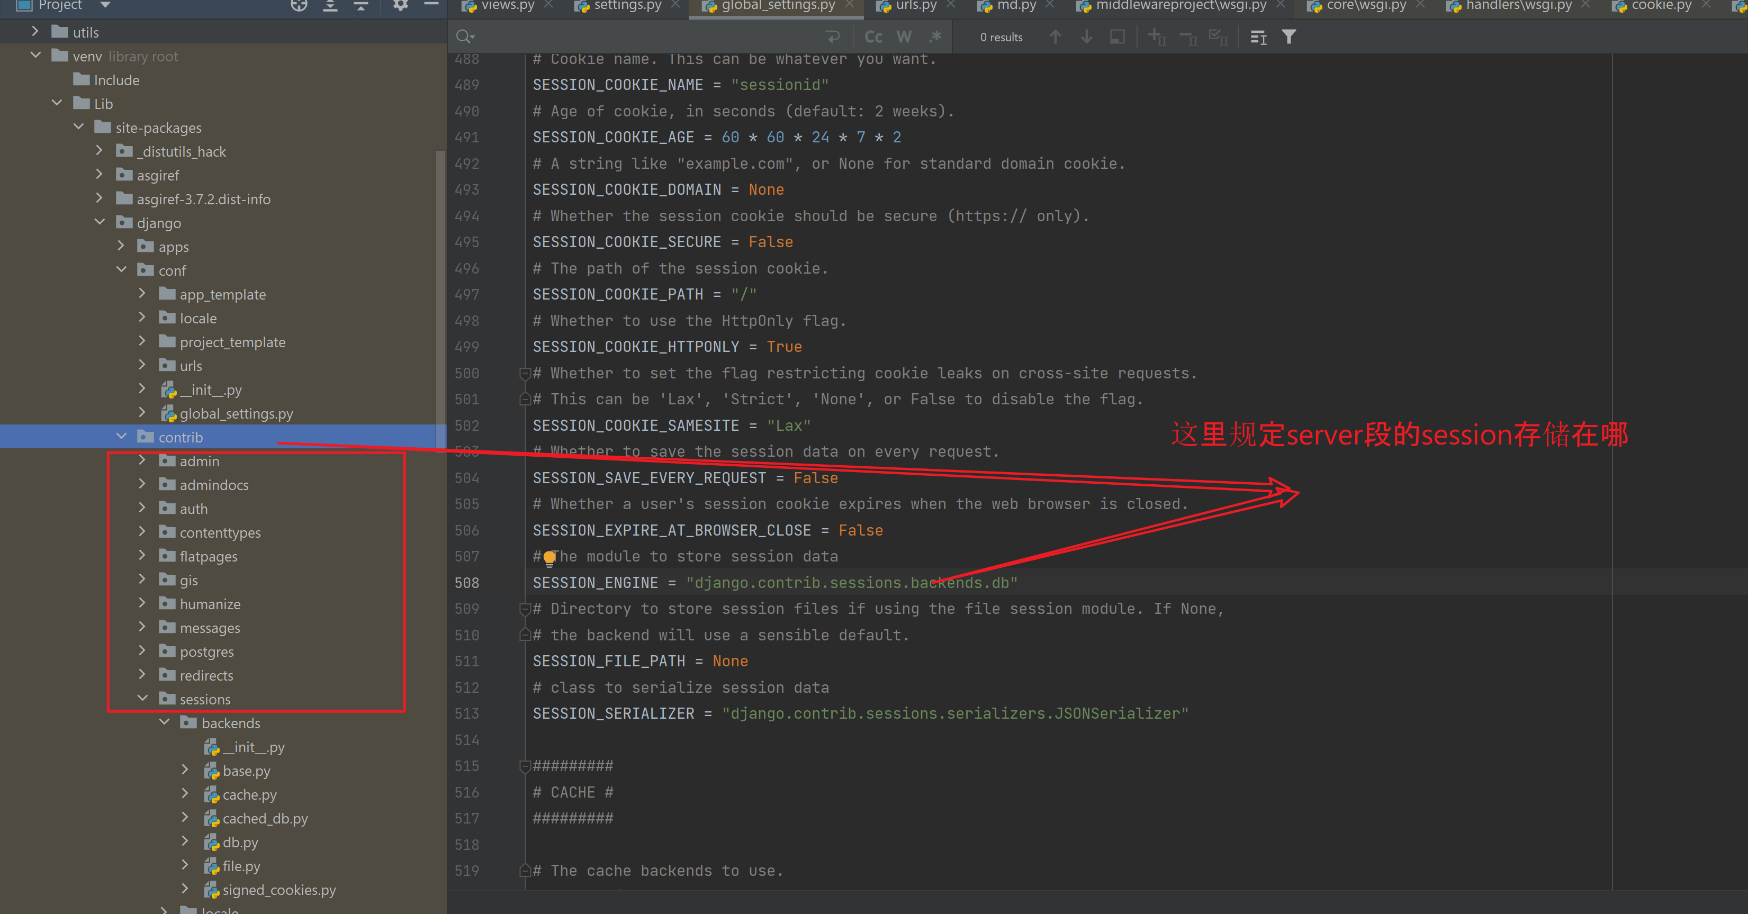Open signed_cookies.py file
Screen dimensions: 1748x914
click(x=279, y=890)
